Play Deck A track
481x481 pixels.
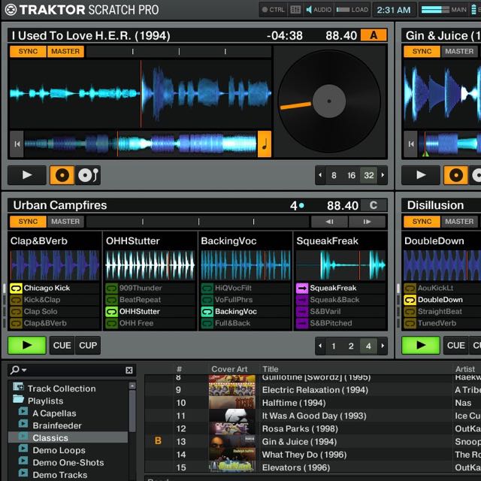[x=27, y=175]
